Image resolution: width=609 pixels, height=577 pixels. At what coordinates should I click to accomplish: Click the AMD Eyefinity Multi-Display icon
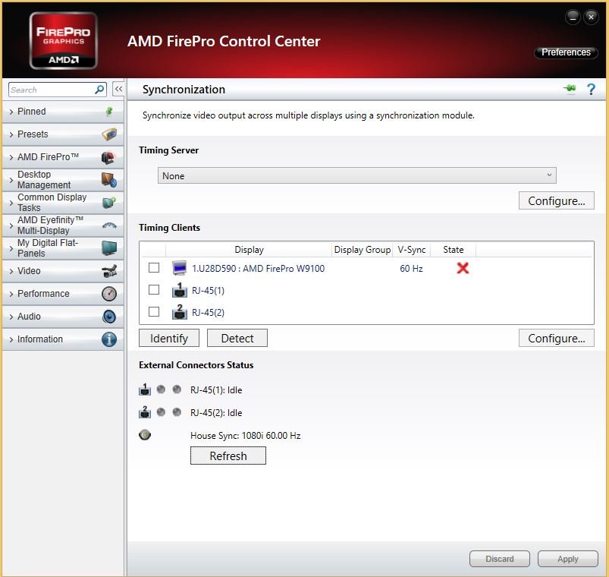pyautogui.click(x=109, y=225)
